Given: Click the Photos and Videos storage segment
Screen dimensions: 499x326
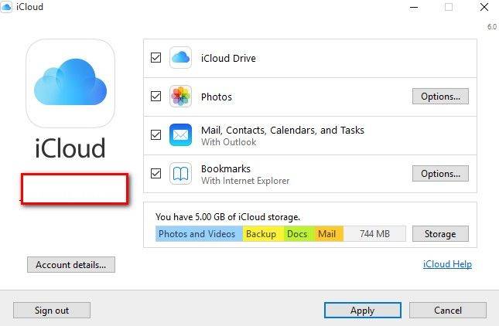Looking at the screenshot, I should pyautogui.click(x=199, y=234).
